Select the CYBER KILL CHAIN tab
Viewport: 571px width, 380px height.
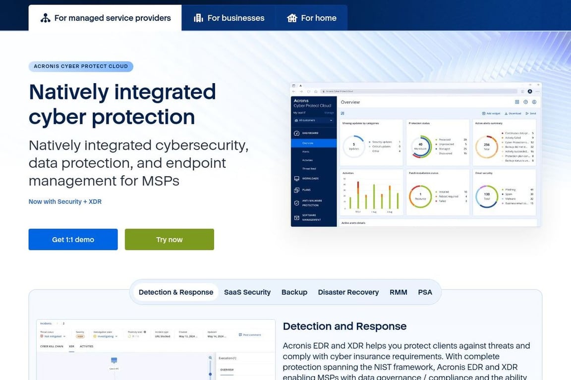pos(52,346)
